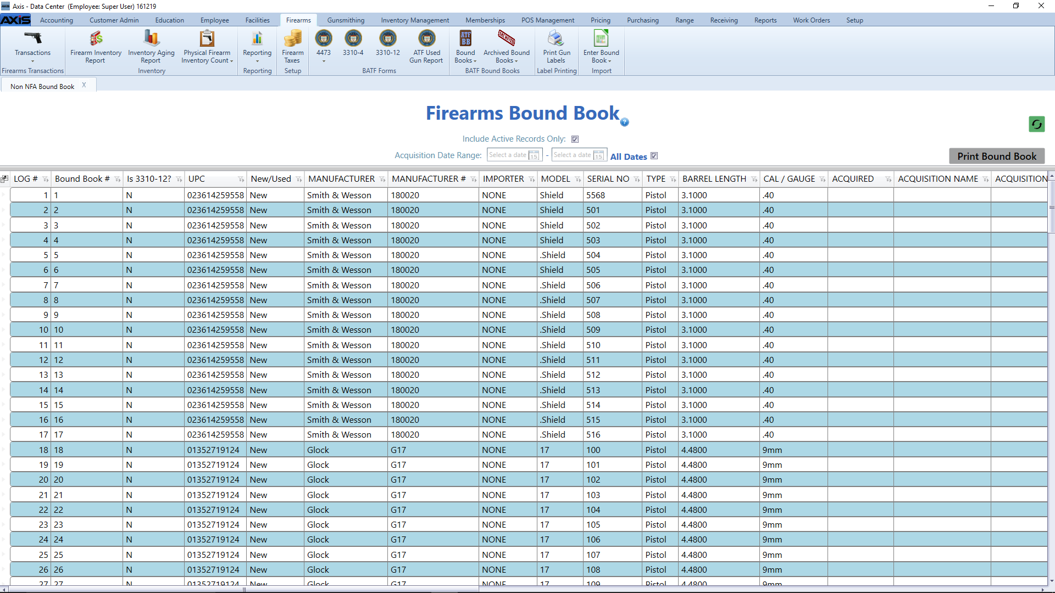Viewport: 1055px width, 593px height.
Task: Click the vertical scrollbar thumb
Action: point(1051,207)
